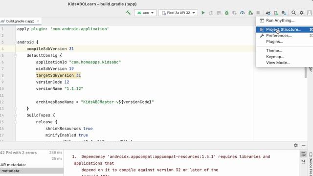This screenshot has height=176, width=313.
Task: Click the shrinkResources true line
Action: (69, 129)
